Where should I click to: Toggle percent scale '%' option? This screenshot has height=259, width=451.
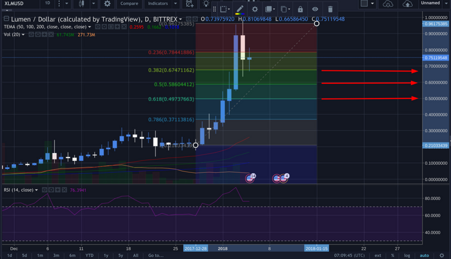pyautogui.click(x=393, y=255)
